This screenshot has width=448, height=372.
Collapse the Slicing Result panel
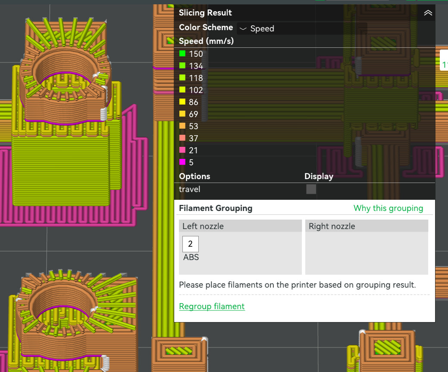428,13
